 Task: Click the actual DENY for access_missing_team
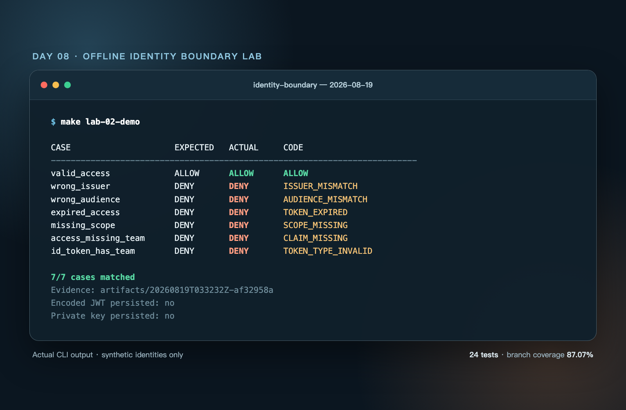(239, 238)
